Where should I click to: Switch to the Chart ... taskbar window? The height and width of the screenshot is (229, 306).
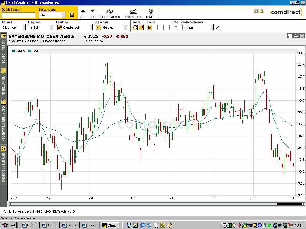(90, 225)
